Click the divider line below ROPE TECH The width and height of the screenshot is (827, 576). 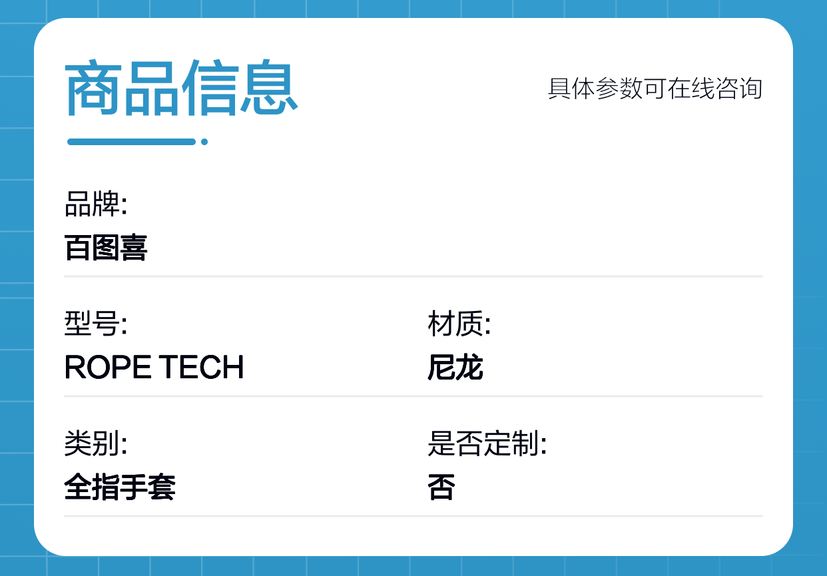click(x=413, y=396)
